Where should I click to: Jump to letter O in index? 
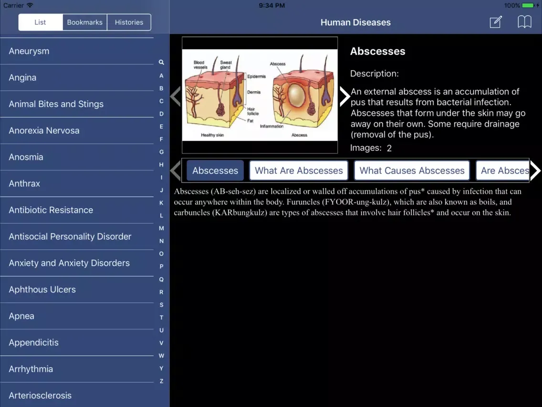(161, 254)
